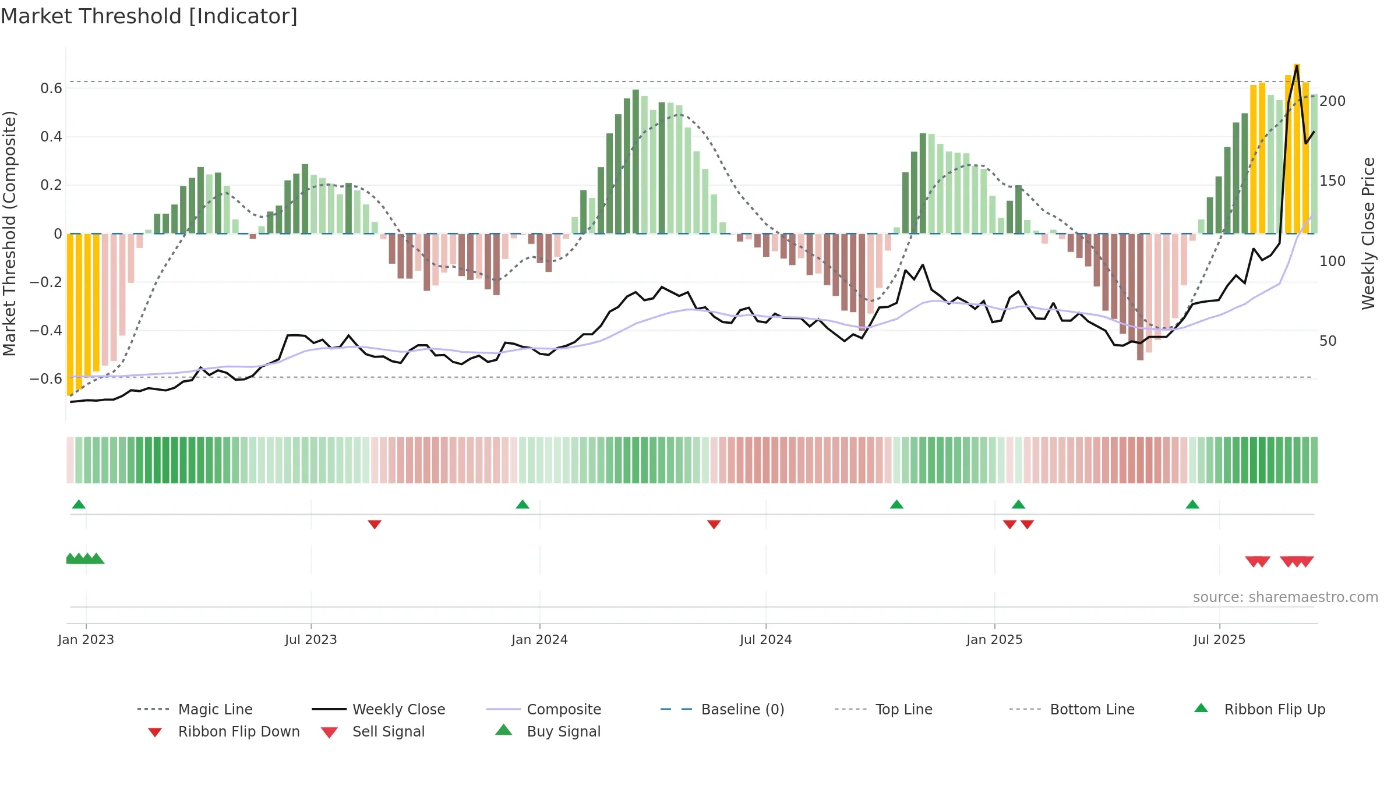Click the Market Threshold (Composite) axis title
Screen dimensions: 1398x786
coord(9,233)
